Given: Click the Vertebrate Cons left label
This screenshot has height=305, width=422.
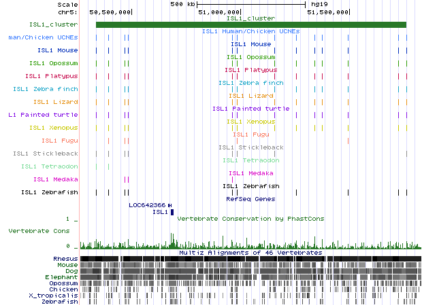Looking at the screenshot, I should tap(43, 231).
